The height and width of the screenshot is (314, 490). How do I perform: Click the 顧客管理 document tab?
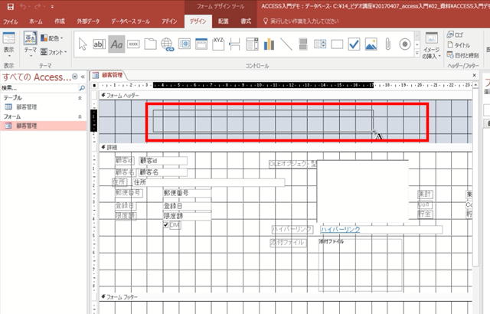[x=109, y=75]
